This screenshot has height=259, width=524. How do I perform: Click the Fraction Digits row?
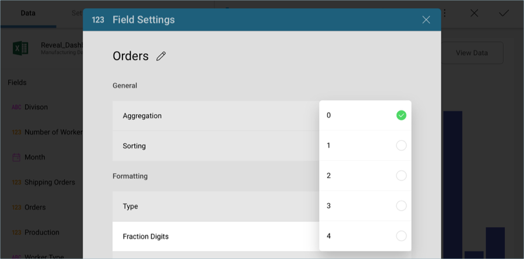[x=215, y=237]
